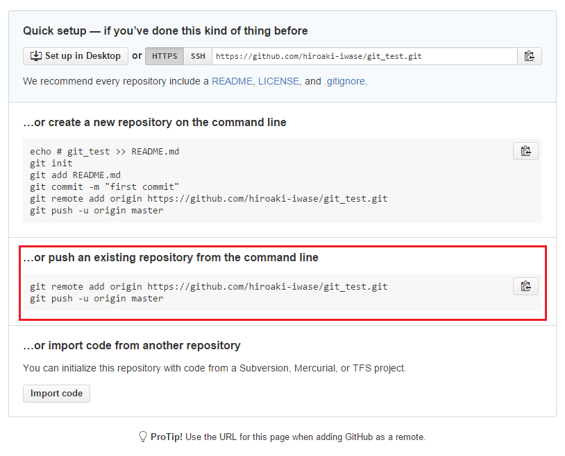Click the lightbulb ProTip icon
Screen dimensions: 565x456
[143, 437]
